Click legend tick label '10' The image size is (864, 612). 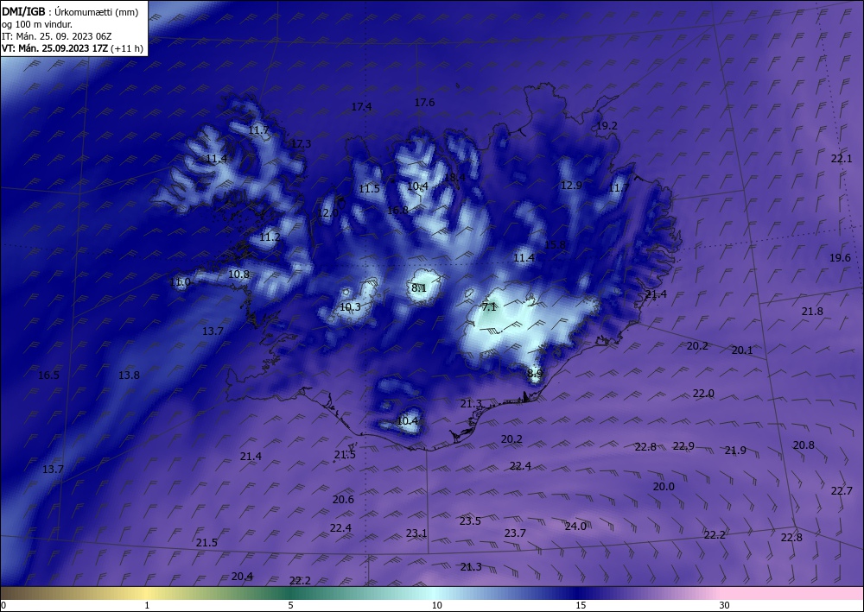[x=436, y=605]
